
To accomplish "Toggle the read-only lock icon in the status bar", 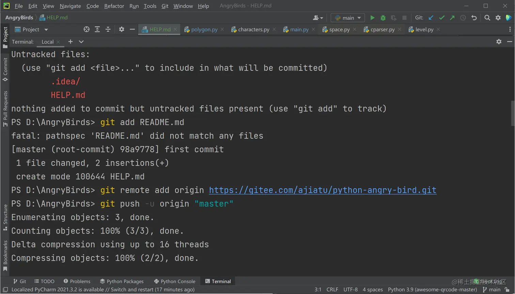I will click(507, 290).
